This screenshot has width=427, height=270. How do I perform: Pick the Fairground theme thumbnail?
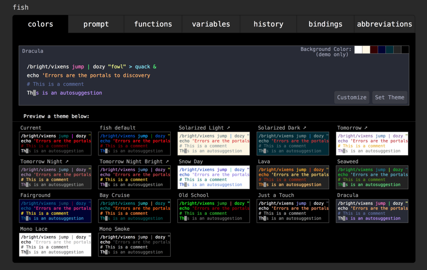tap(55, 211)
